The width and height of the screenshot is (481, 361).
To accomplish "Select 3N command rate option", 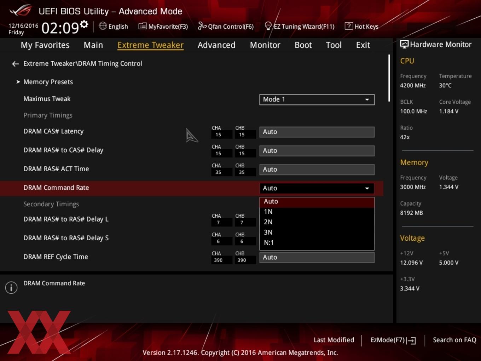I will 317,232.
